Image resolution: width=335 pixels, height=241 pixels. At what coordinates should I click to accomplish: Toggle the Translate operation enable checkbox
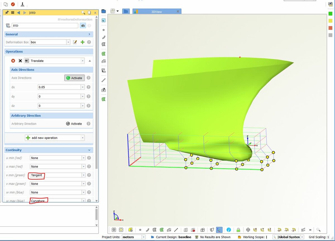[x=20, y=61]
